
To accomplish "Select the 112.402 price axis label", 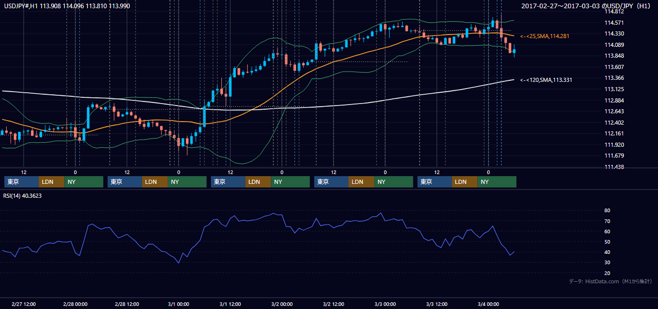I will [614, 123].
